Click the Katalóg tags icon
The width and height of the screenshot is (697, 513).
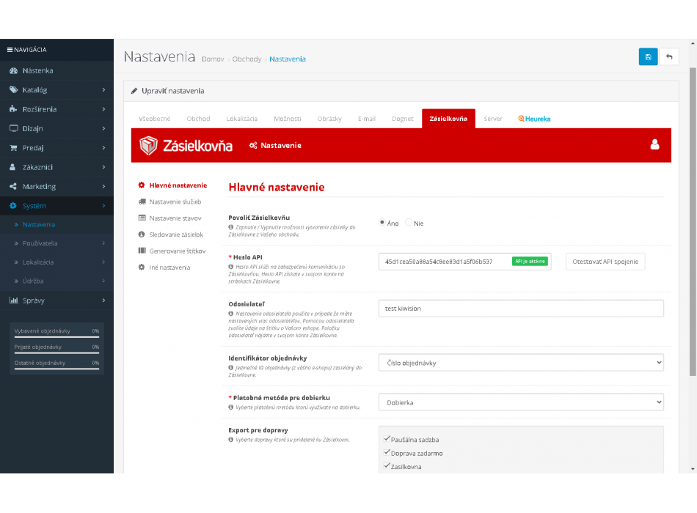click(x=13, y=89)
